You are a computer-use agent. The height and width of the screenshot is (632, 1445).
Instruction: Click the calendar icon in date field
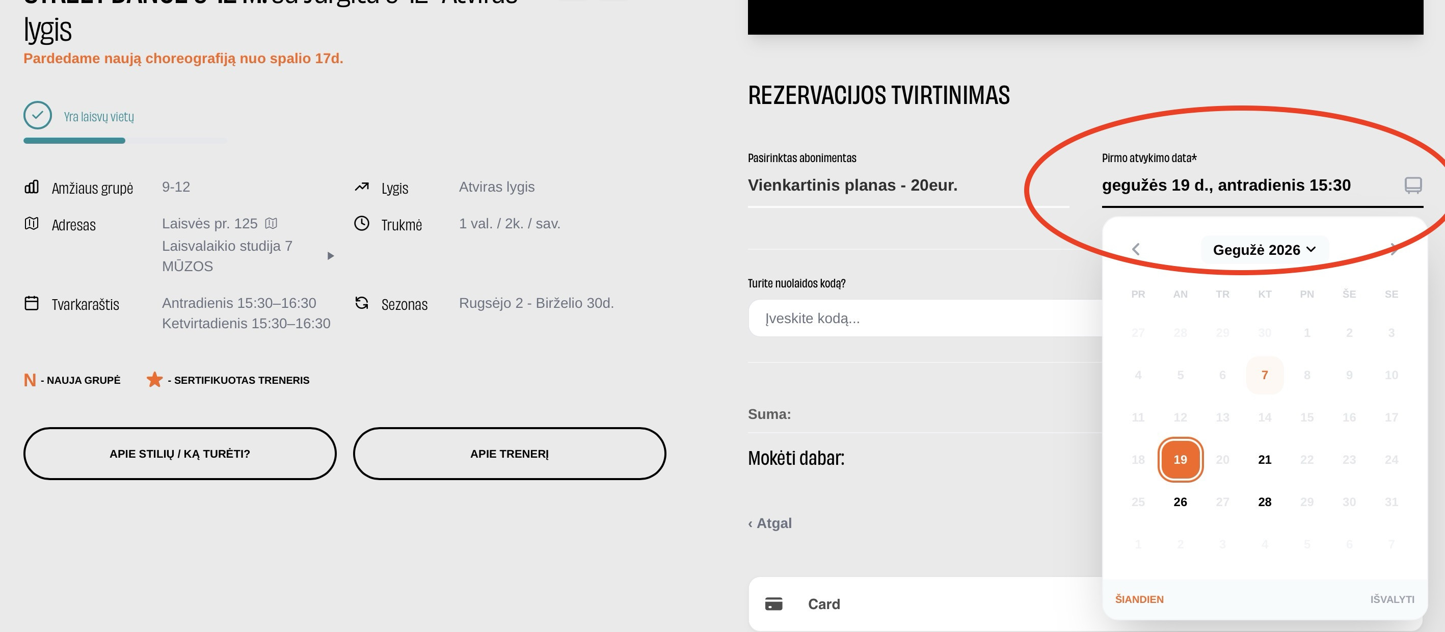pos(1412,185)
